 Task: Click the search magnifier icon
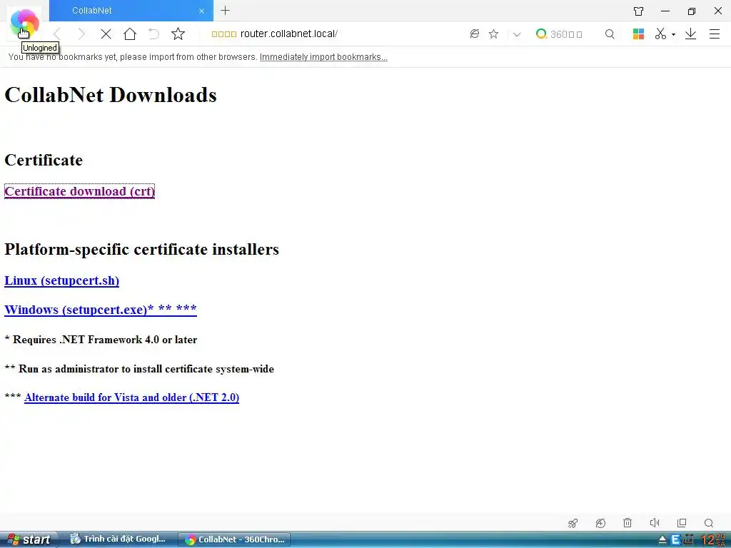610,34
